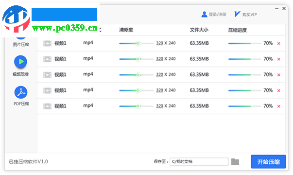Remove the first 视频1 row with its red X
The height and width of the screenshot is (175, 293).
pos(279,44)
